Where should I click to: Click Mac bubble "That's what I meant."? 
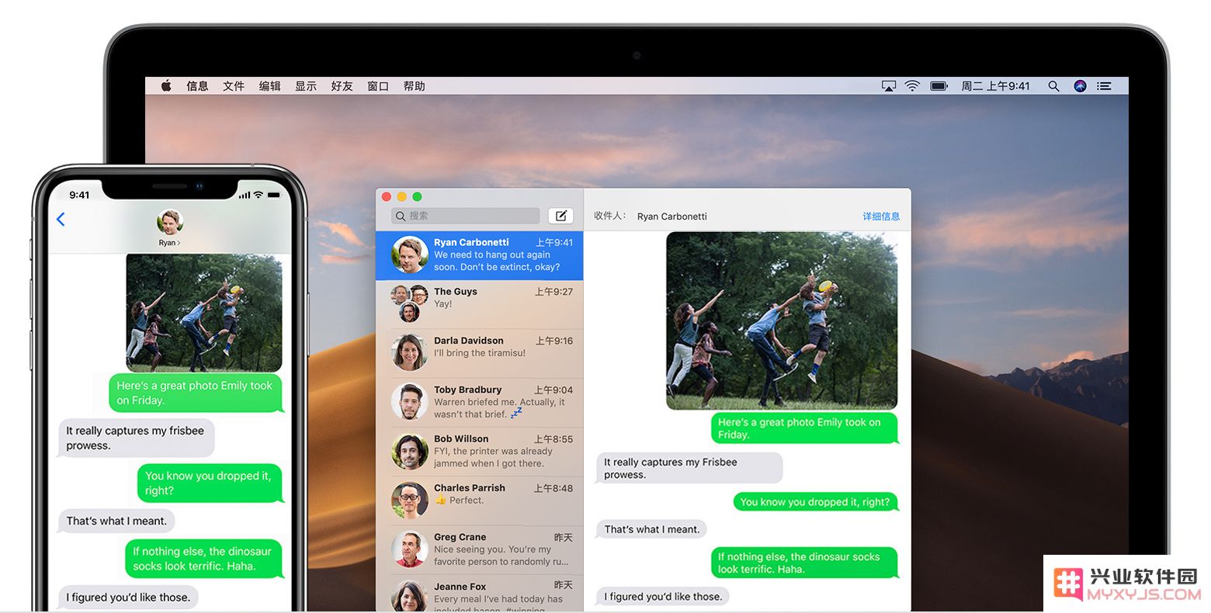[651, 529]
